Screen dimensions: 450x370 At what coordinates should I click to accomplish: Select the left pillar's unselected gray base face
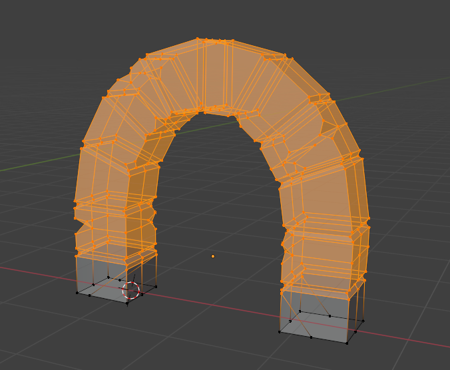point(101,279)
